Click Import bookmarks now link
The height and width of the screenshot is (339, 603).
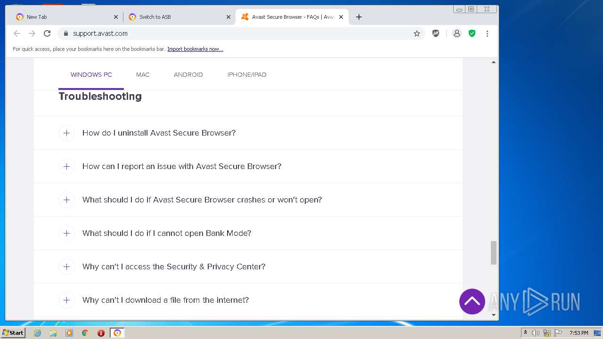tap(195, 49)
